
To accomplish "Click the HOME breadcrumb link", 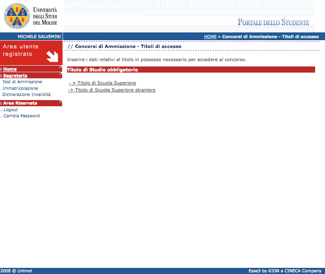I will point(210,37).
